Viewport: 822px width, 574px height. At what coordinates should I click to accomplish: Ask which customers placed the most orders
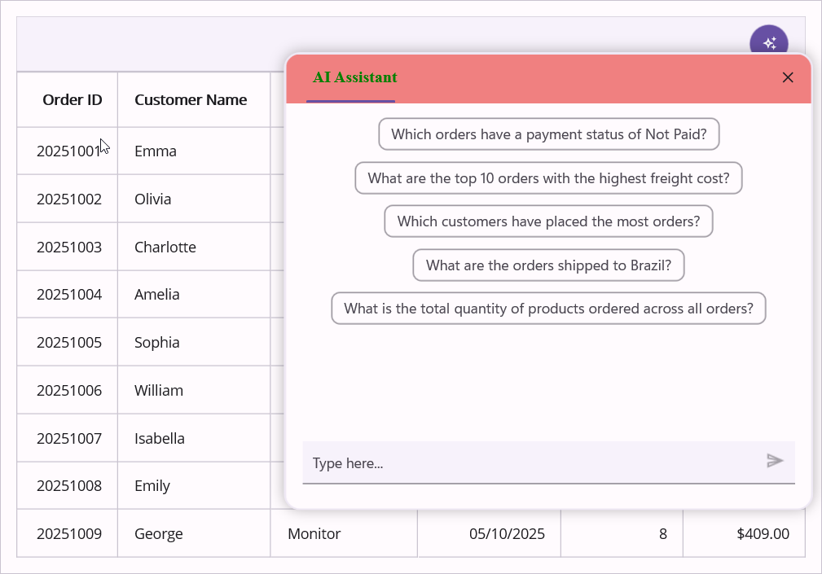[x=548, y=221]
